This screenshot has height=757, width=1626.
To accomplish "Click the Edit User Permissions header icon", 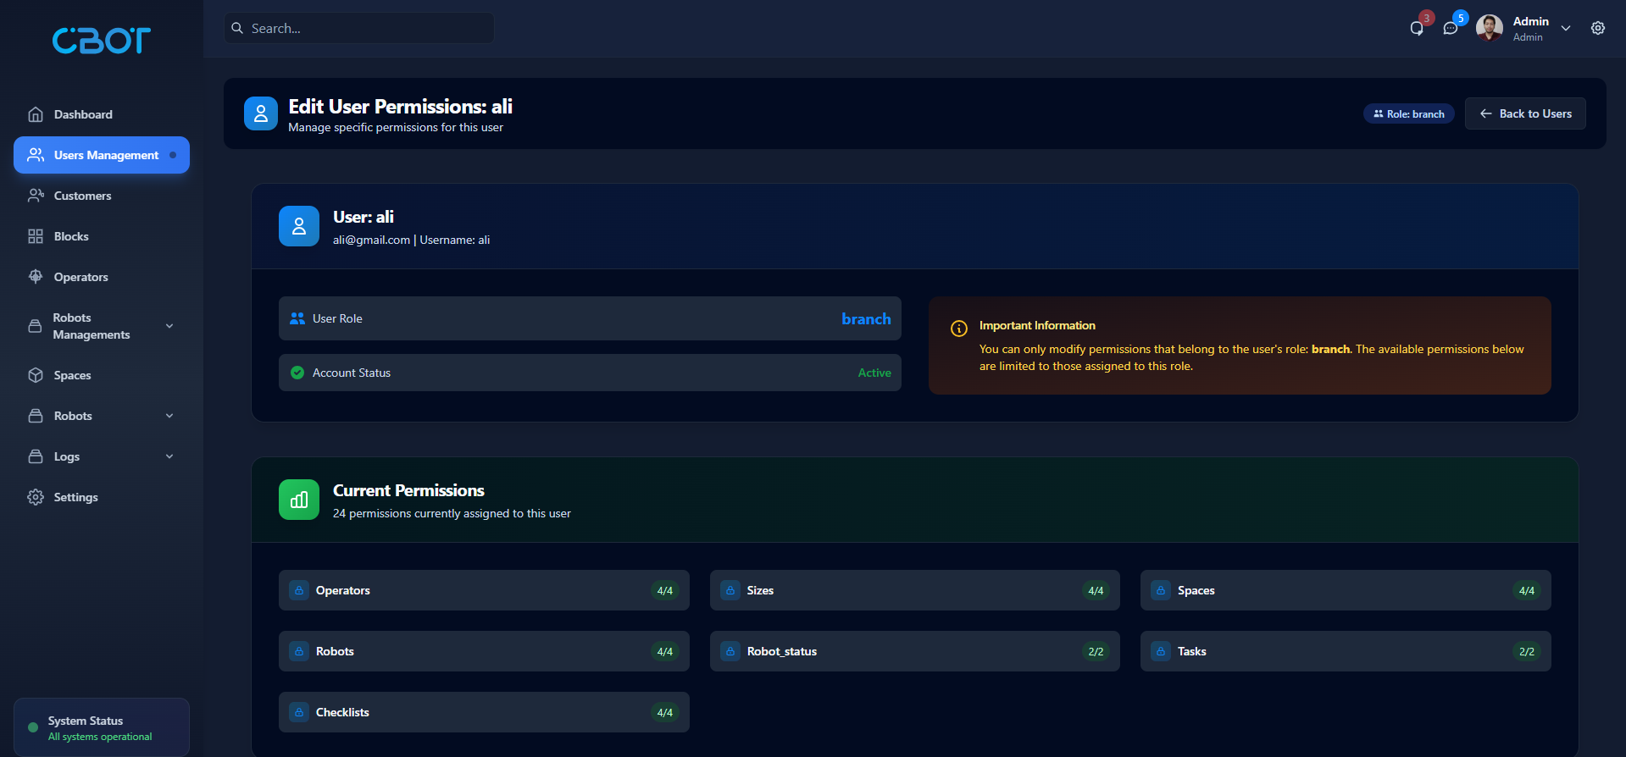I will pos(261,113).
